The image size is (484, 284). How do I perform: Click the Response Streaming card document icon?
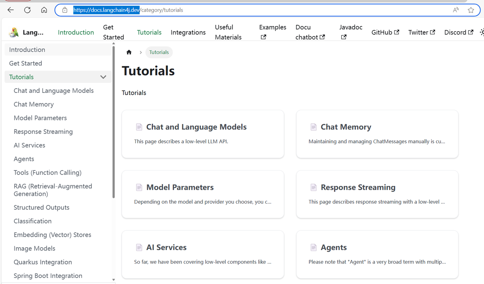point(313,187)
